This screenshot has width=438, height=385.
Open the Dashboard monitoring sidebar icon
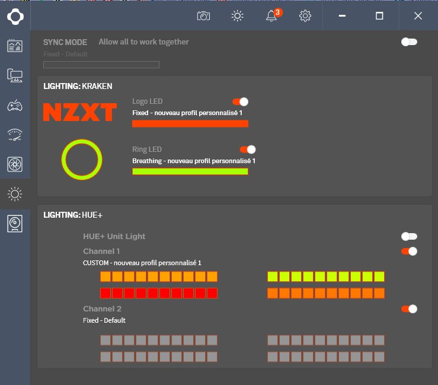pyautogui.click(x=15, y=46)
